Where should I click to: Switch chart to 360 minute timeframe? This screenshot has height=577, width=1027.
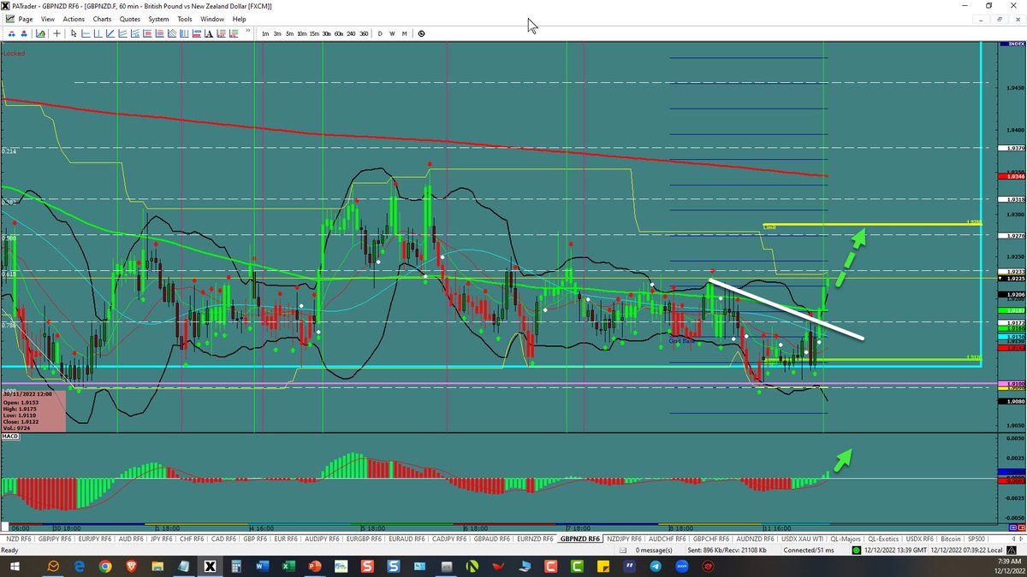click(x=364, y=33)
